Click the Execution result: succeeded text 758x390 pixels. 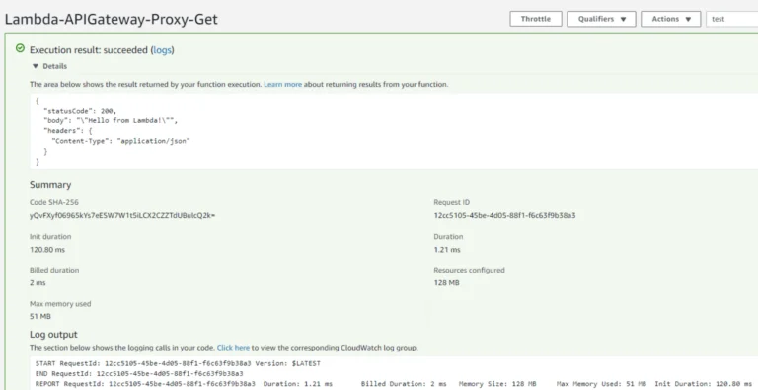pos(89,50)
